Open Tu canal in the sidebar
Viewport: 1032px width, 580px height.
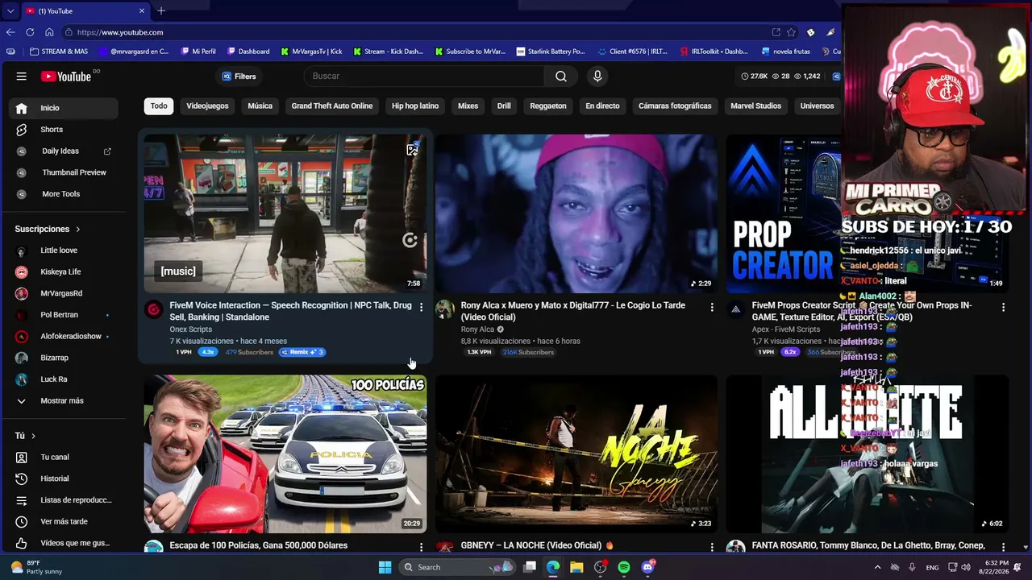click(64, 457)
